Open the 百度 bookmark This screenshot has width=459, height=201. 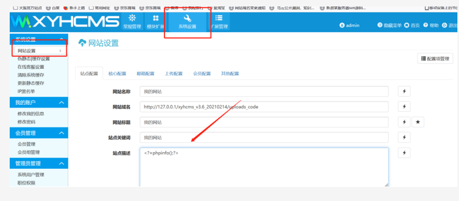tap(53, 8)
